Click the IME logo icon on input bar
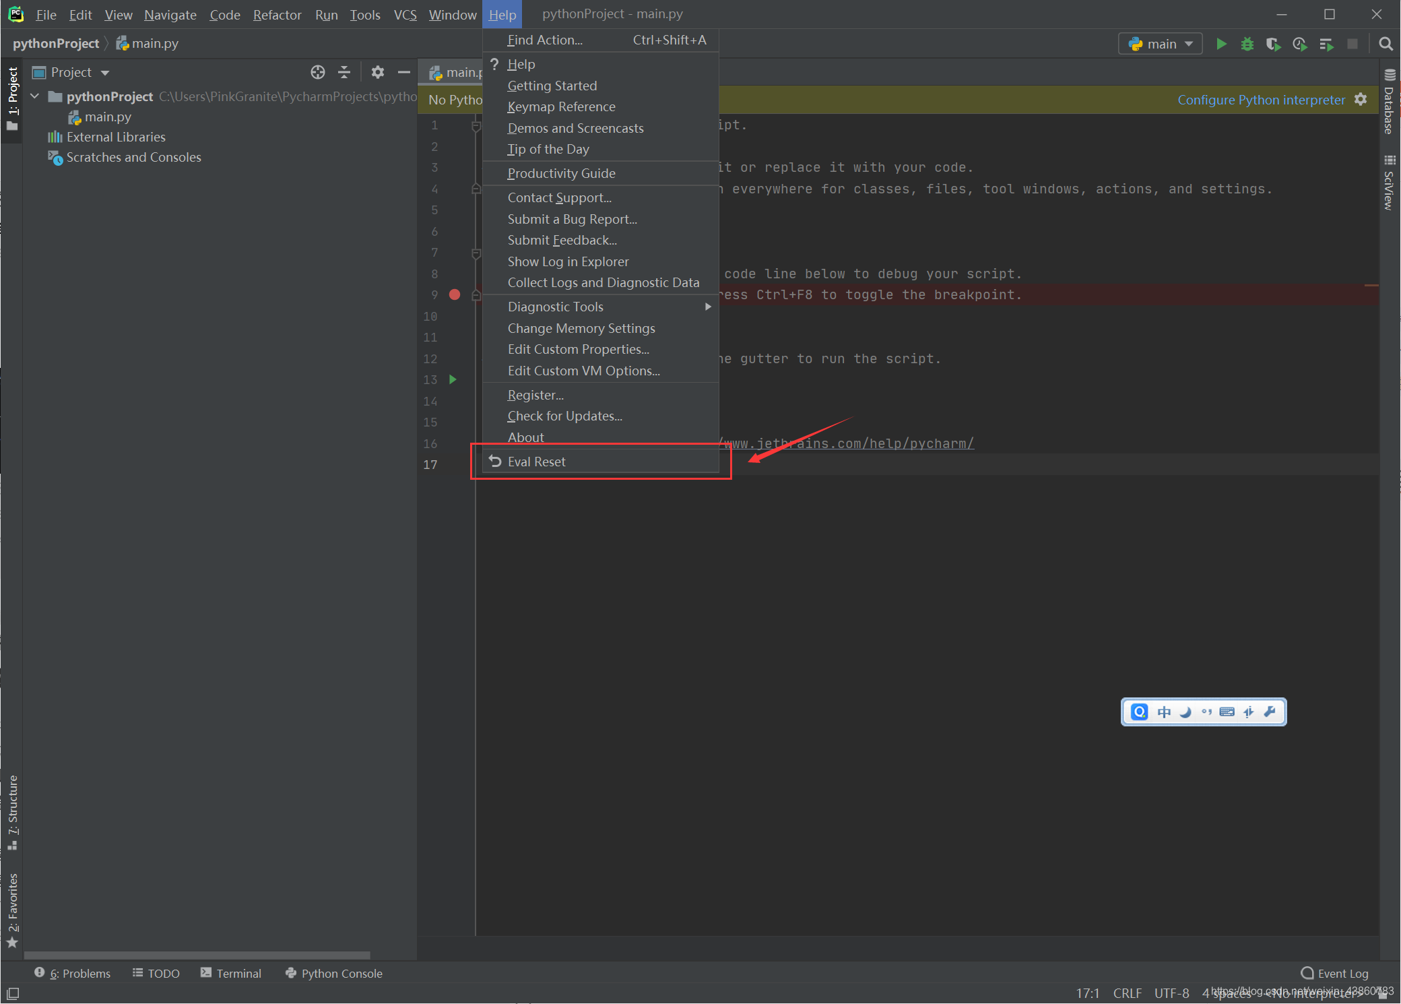Screen dimensions: 1401x1004 [x=1139, y=712]
